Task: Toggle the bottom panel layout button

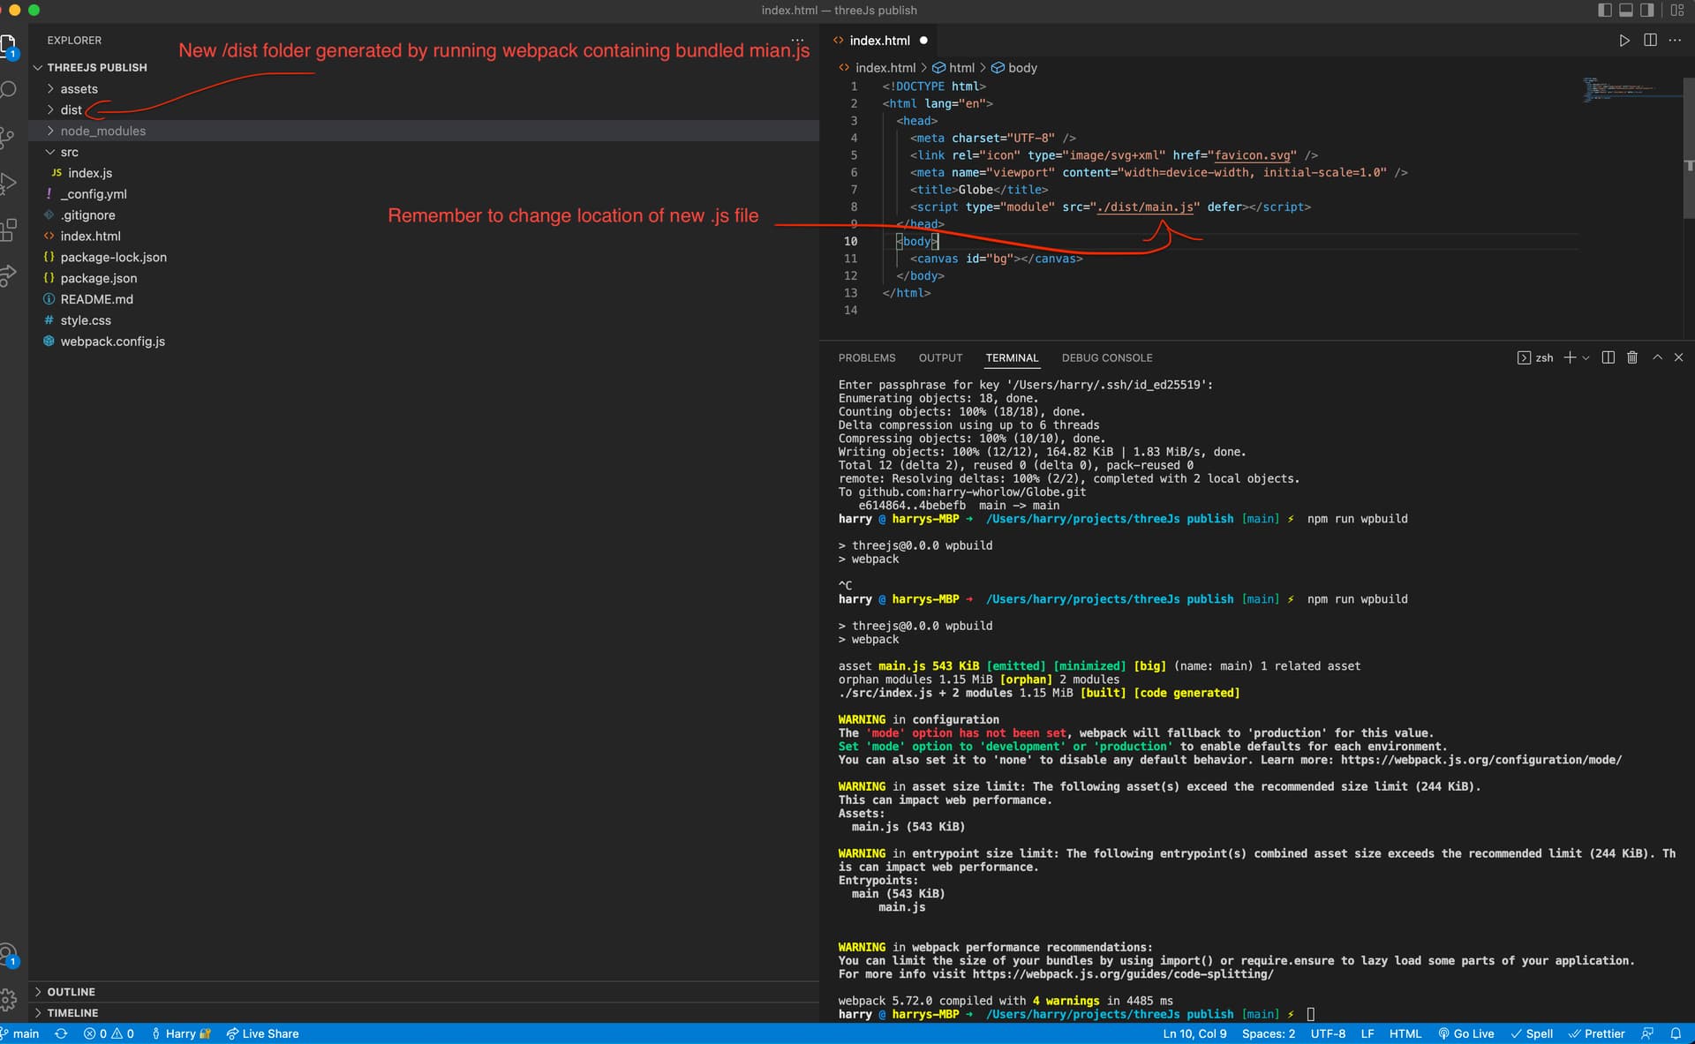Action: click(x=1625, y=11)
